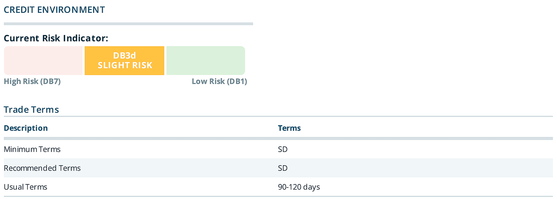Select the Usual Terms row label

(25, 187)
